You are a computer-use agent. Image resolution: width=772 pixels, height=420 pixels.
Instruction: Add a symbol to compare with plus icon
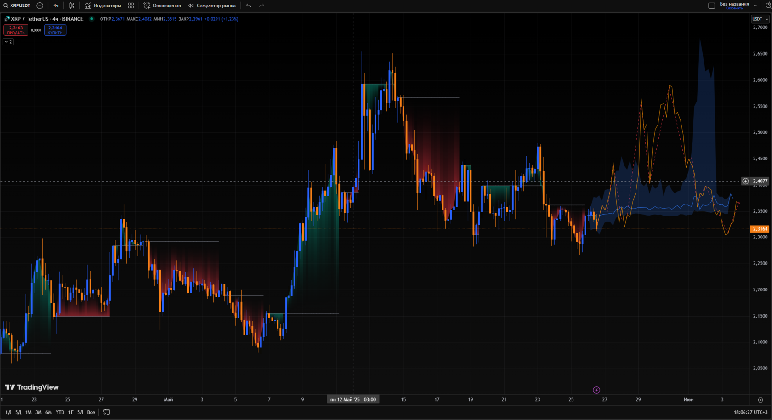40,6
